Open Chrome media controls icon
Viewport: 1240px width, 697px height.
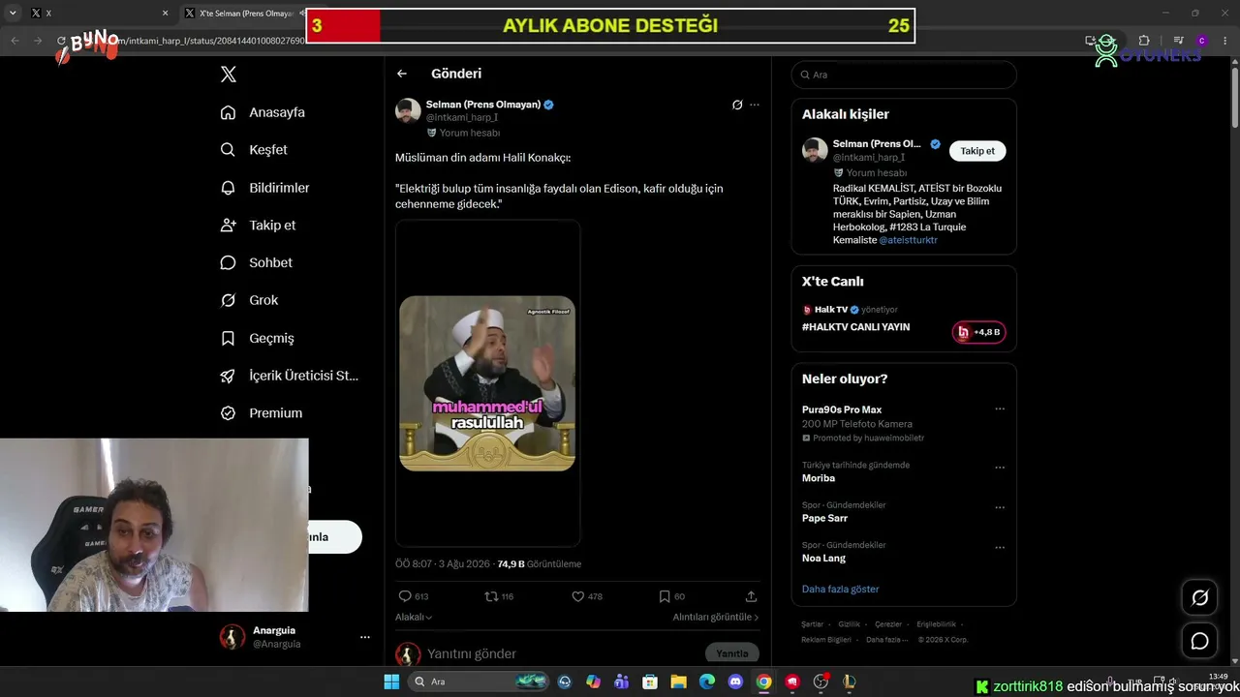click(1178, 41)
